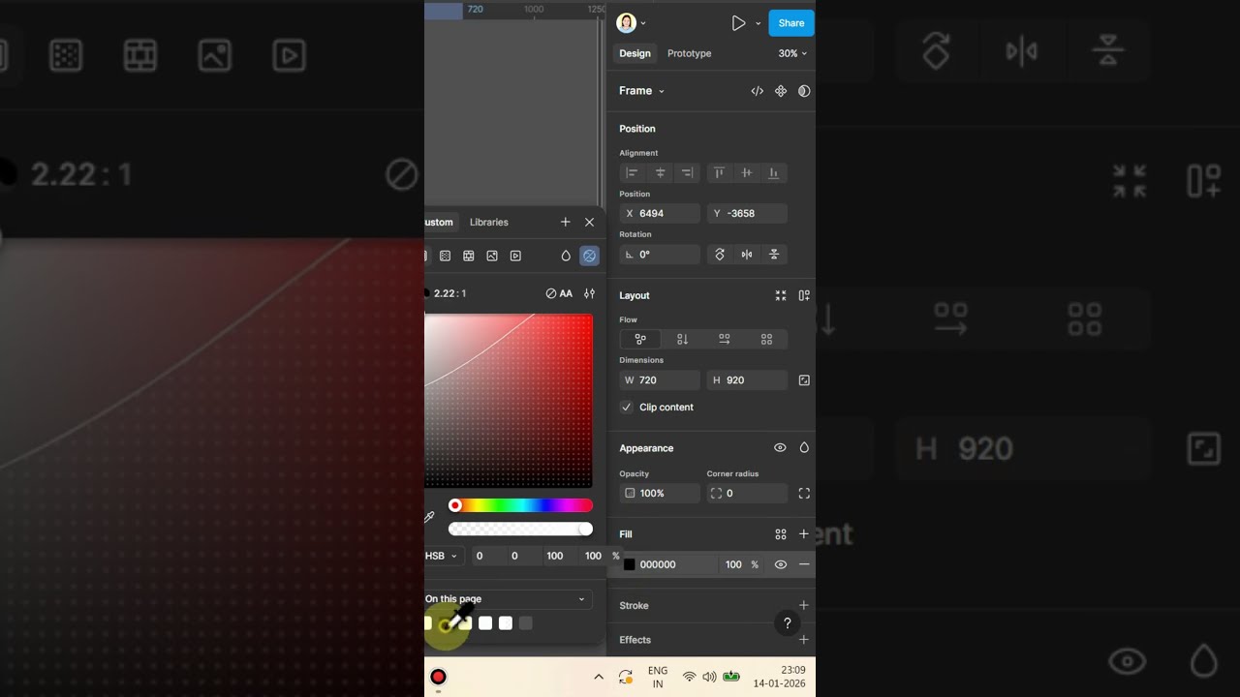Viewport: 1240px width, 697px height.
Task: Click the Opacity field showing 100%
Action: (x=660, y=493)
